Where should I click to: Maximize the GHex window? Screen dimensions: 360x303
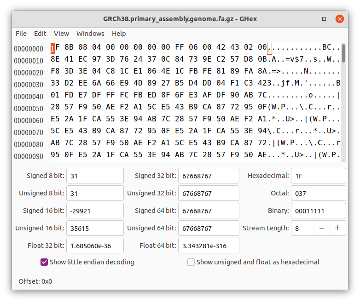coord(324,19)
